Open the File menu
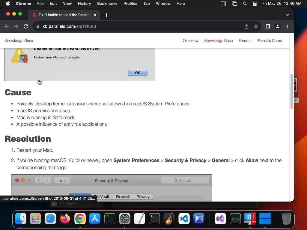The image size is (307, 230). pos(40,4)
